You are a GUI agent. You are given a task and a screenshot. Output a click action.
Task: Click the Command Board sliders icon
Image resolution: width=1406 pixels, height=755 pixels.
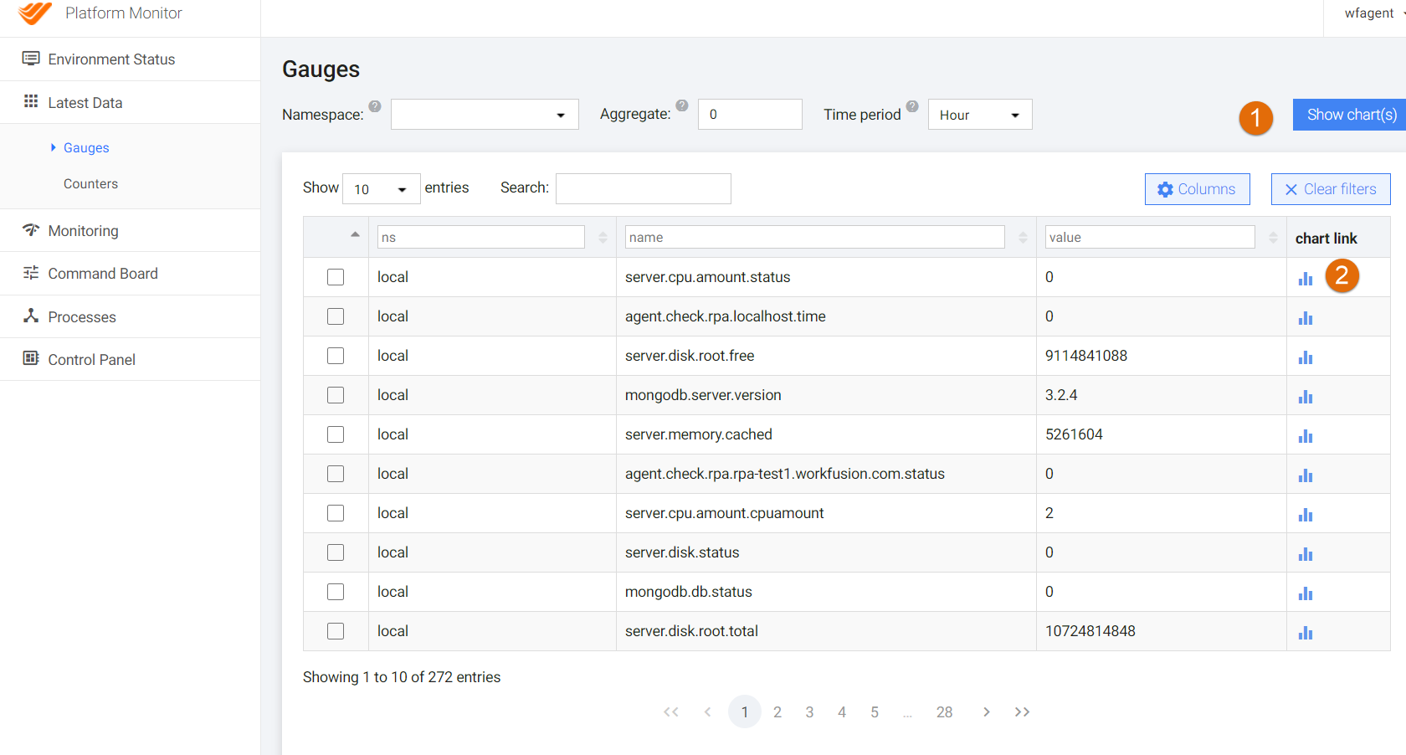(x=31, y=272)
